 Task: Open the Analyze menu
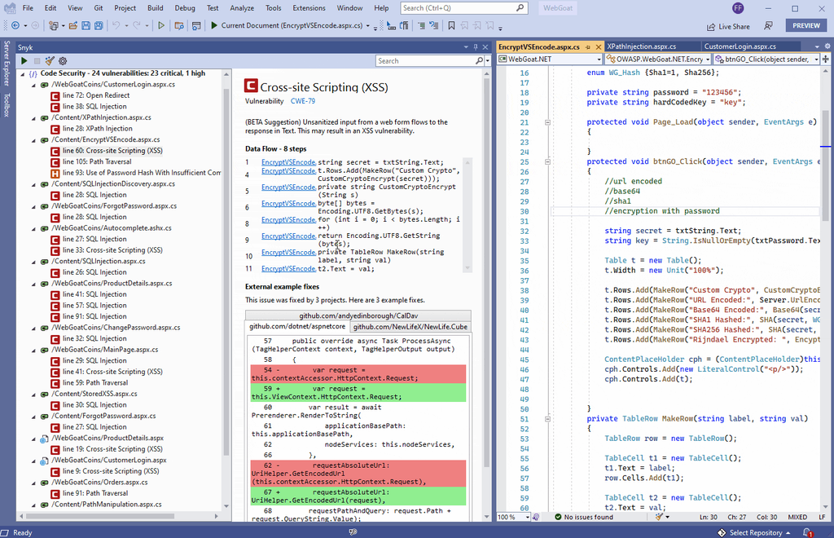pyautogui.click(x=242, y=8)
